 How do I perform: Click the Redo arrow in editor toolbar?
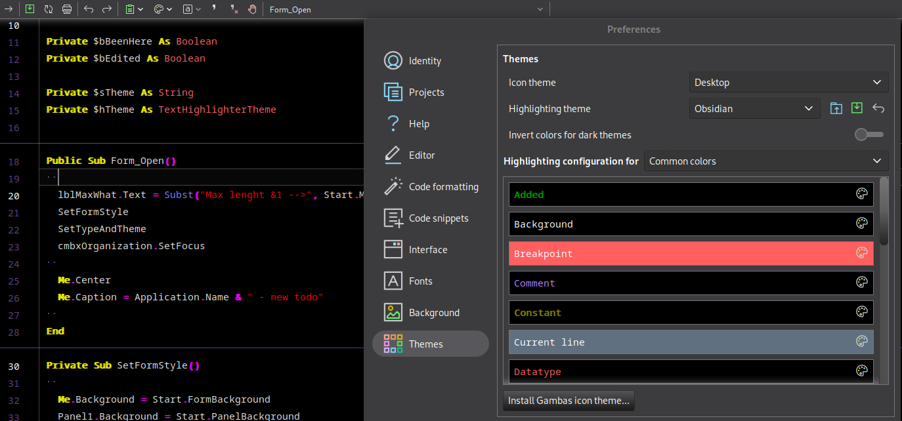coord(107,9)
